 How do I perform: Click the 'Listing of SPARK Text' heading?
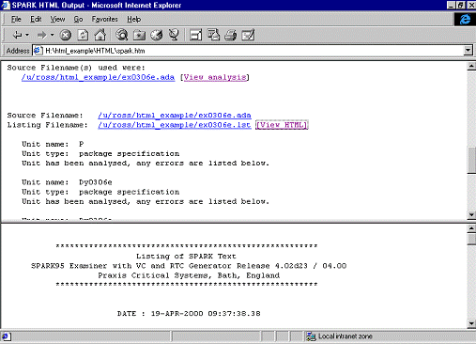tap(186, 257)
